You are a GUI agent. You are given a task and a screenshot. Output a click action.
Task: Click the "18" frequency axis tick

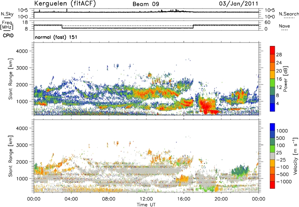pyautogui.click(x=25, y=22)
